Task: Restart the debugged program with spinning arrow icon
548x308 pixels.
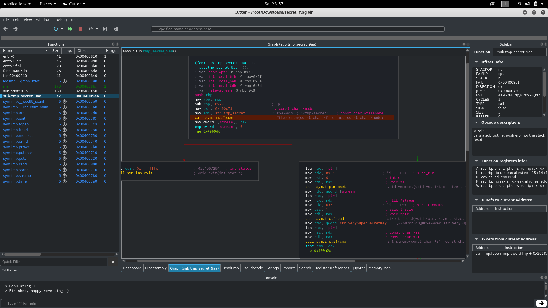Action: tap(55, 29)
